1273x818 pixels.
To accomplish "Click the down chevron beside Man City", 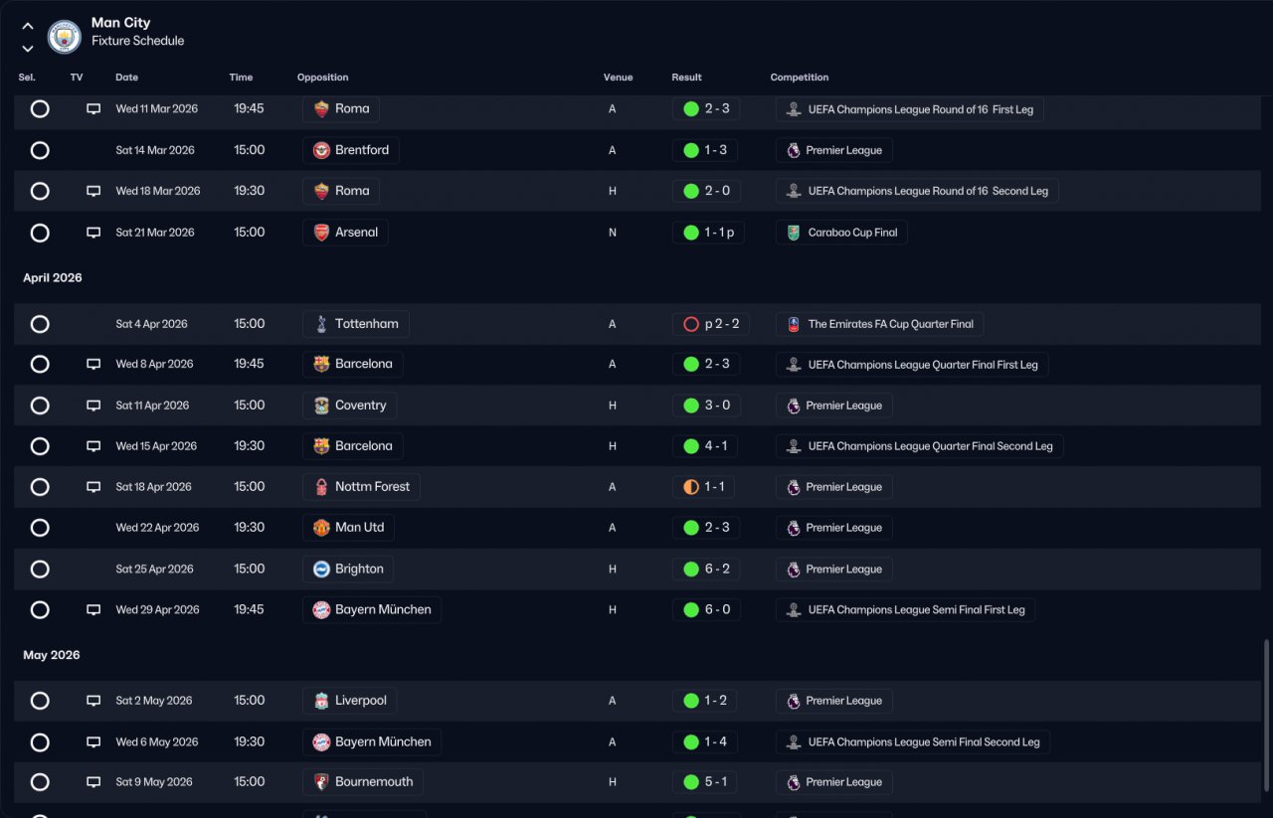I will click(27, 48).
